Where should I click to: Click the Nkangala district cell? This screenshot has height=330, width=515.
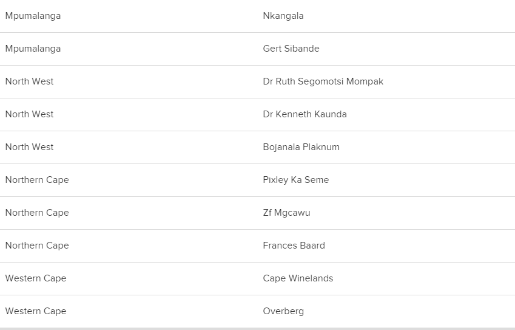pos(283,16)
